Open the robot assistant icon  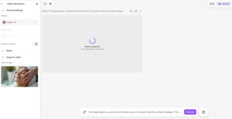point(204,112)
